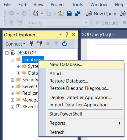127x140 pixels.
Task: Expand the Replication folder node
Action: [x=13, y=94]
